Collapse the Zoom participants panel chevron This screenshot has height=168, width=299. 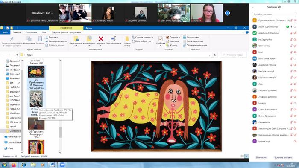[x=253, y=7]
